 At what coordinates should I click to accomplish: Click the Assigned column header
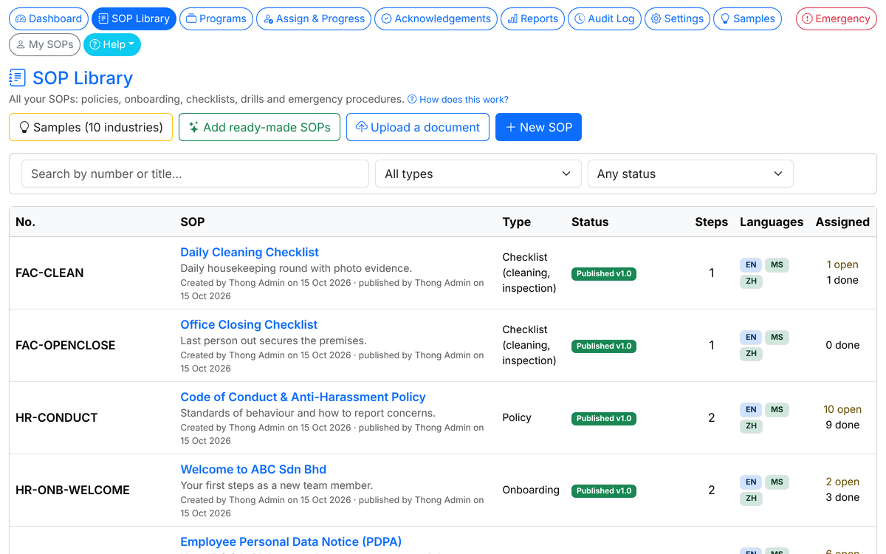click(842, 222)
